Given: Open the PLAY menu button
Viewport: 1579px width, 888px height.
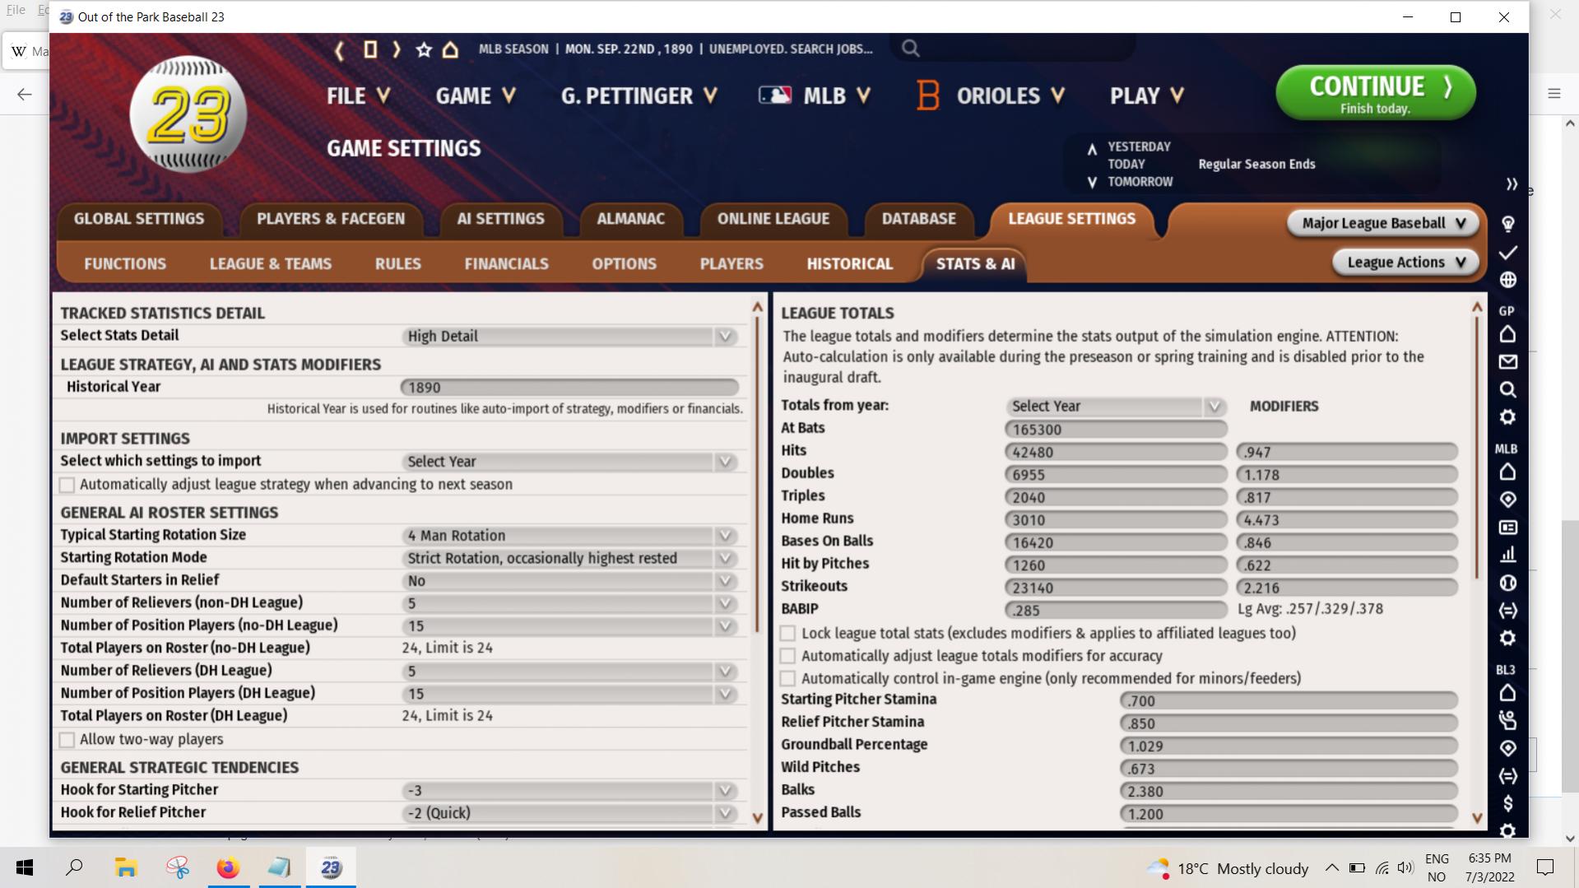Looking at the screenshot, I should [1147, 96].
